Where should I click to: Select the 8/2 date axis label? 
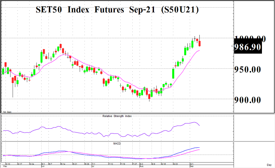click(x=142, y=164)
